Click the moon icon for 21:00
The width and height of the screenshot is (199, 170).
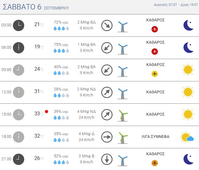click(188, 159)
